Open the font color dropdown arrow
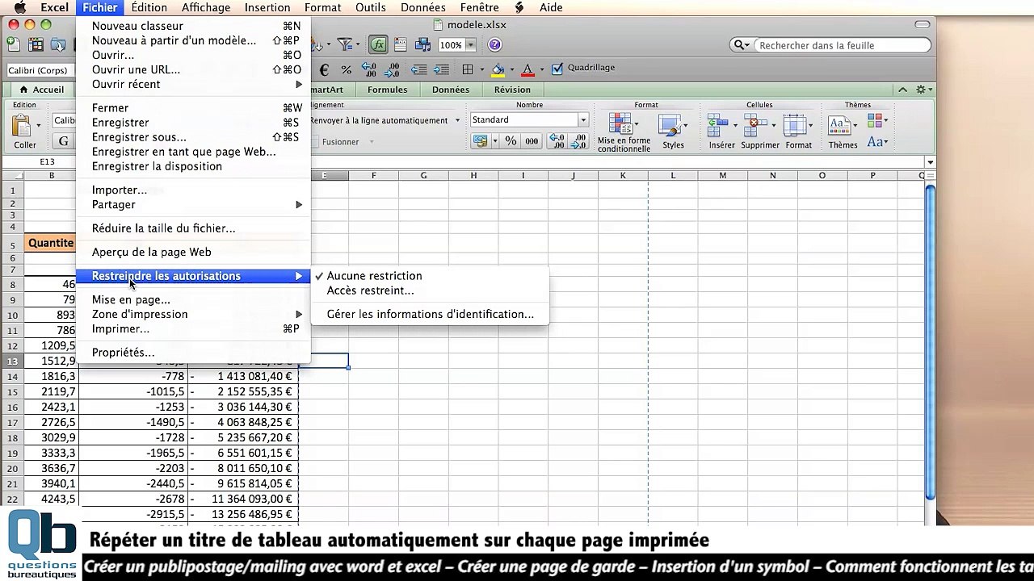Viewport: 1034px width, 581px height. coord(541,69)
